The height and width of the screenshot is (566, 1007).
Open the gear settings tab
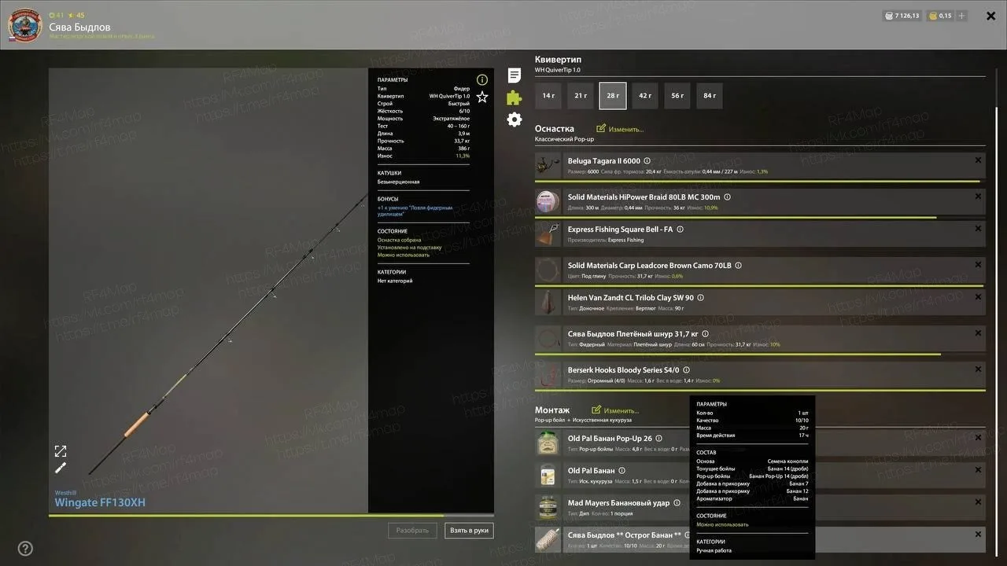[x=515, y=119]
